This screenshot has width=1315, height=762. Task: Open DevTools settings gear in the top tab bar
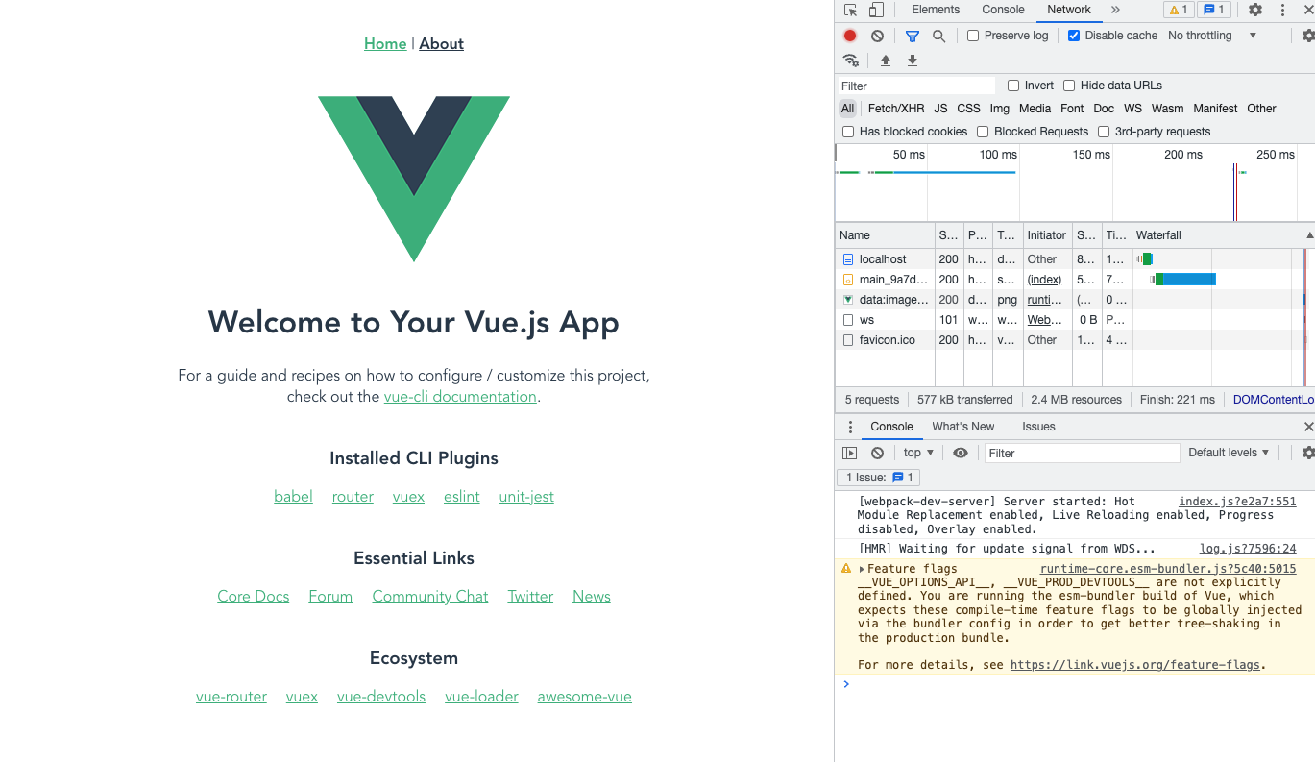tap(1255, 10)
